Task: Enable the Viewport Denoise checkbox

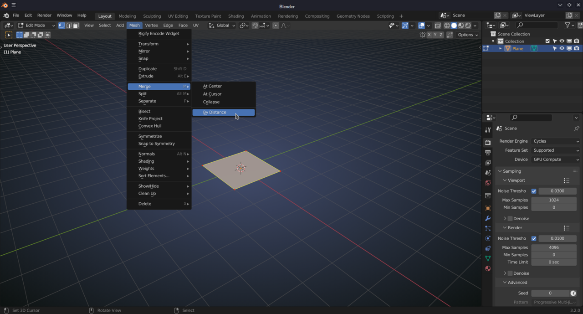Action: tap(510, 219)
